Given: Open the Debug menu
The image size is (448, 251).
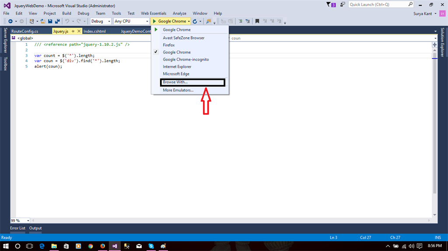Looking at the screenshot, I should (83, 14).
